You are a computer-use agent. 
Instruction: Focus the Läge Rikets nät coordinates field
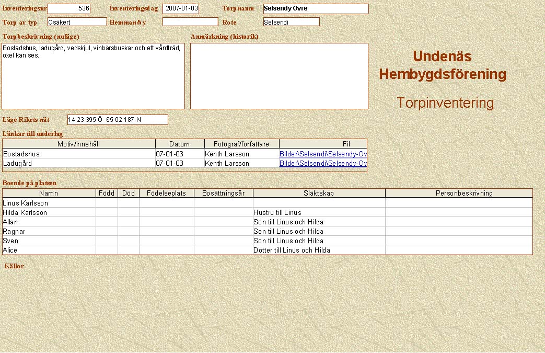pyautogui.click(x=118, y=120)
